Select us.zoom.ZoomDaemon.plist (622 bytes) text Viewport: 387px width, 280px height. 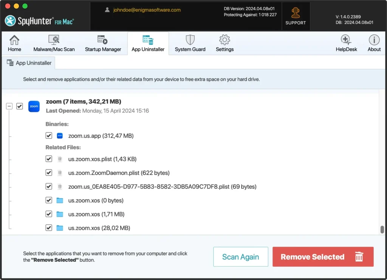[119, 173]
